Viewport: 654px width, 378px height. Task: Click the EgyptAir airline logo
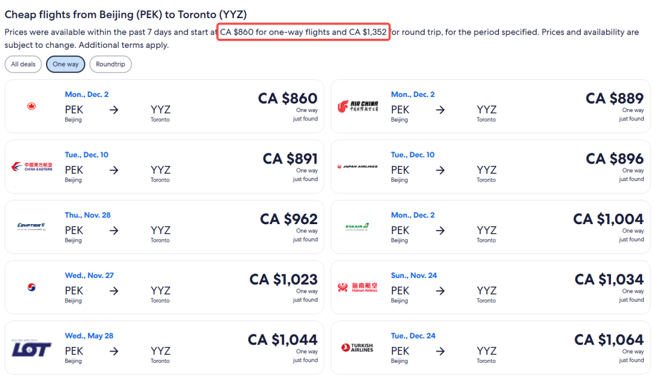(31, 227)
